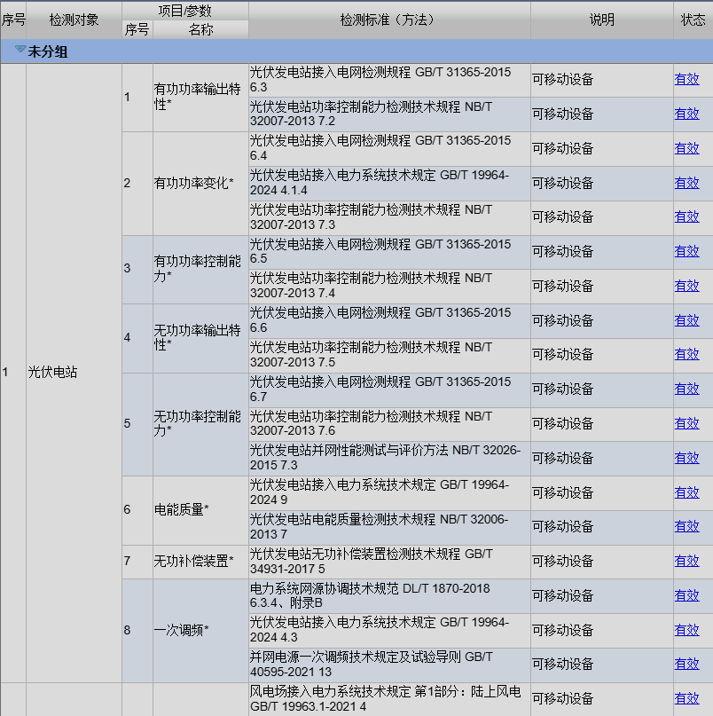
Task: Open 有效 status for NB/T 32007-2013 7.5
Action: (686, 354)
